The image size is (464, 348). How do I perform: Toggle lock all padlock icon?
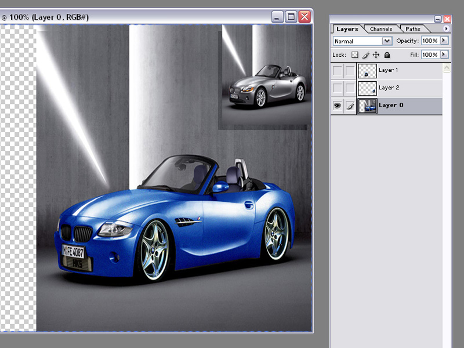(x=387, y=55)
